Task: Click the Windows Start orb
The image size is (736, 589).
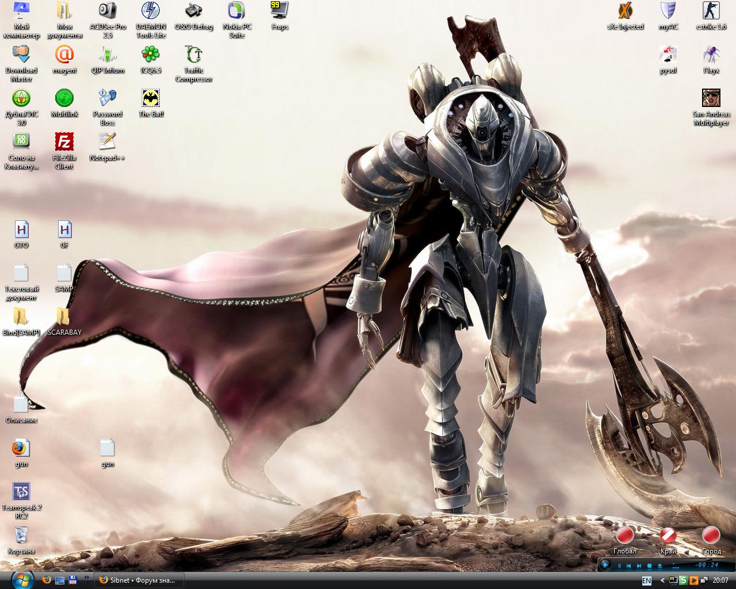Action: pos(22,580)
